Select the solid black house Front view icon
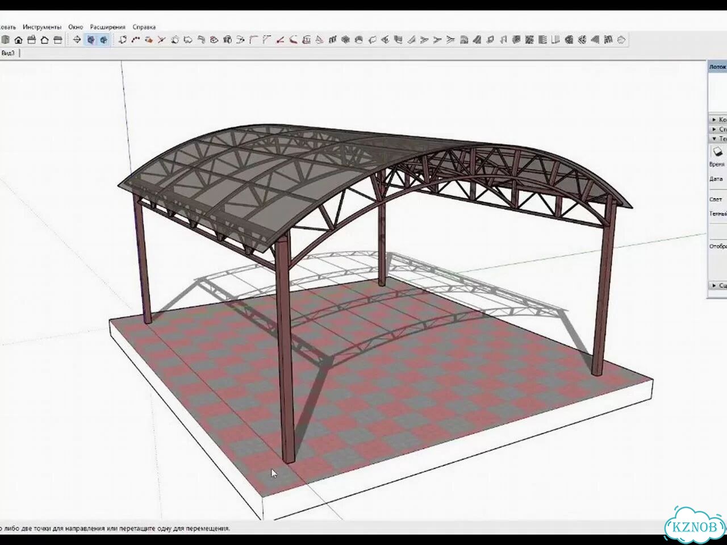The image size is (727, 545). click(19, 40)
